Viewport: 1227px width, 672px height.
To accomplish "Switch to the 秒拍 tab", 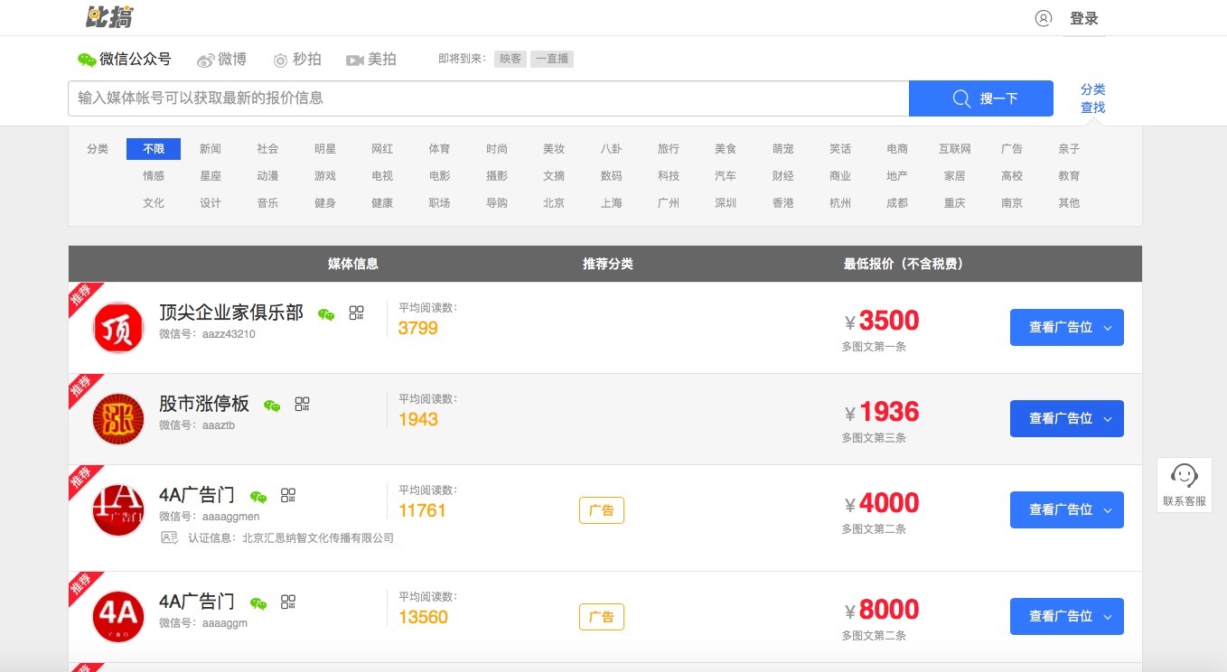I will (297, 60).
